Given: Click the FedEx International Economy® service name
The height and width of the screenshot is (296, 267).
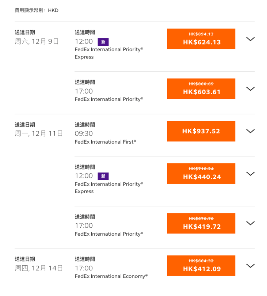Looking at the screenshot, I should 111,276.
